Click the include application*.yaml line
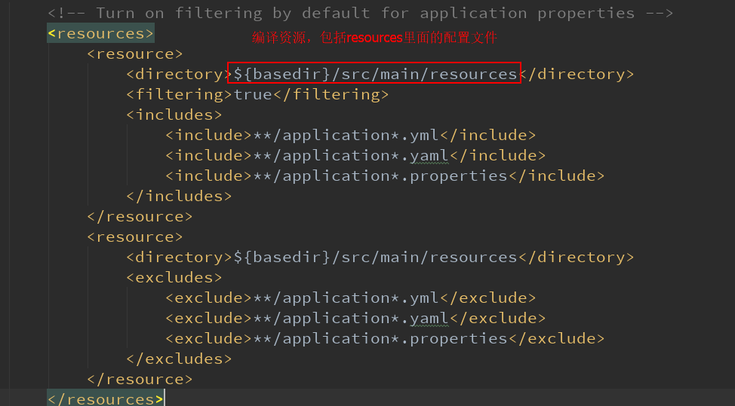735x406 pixels. pos(355,155)
